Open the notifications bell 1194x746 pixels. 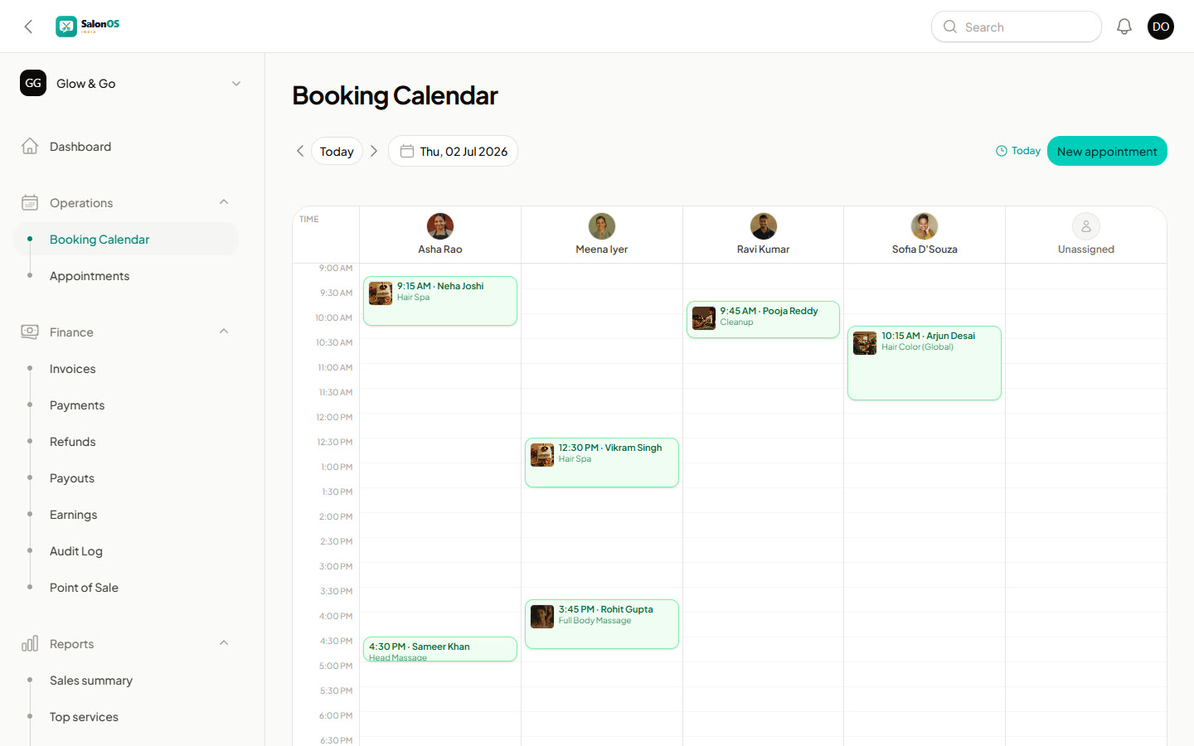pyautogui.click(x=1124, y=27)
